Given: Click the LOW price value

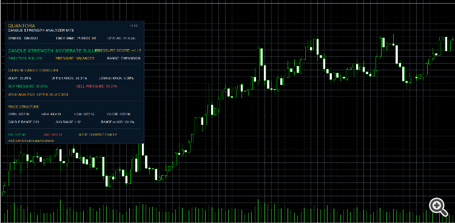Looking at the screenshot, I should (84, 114).
